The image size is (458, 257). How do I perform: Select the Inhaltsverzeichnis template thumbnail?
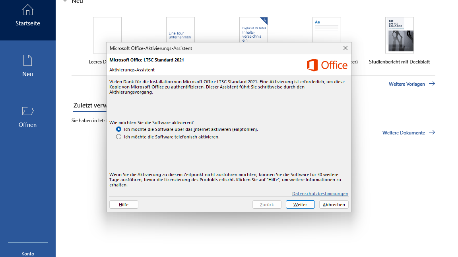[x=253, y=29]
